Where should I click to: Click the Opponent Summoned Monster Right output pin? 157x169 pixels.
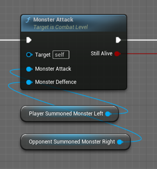click(x=120, y=142)
